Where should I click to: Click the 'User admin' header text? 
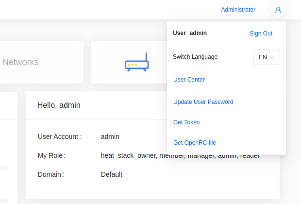point(190,33)
